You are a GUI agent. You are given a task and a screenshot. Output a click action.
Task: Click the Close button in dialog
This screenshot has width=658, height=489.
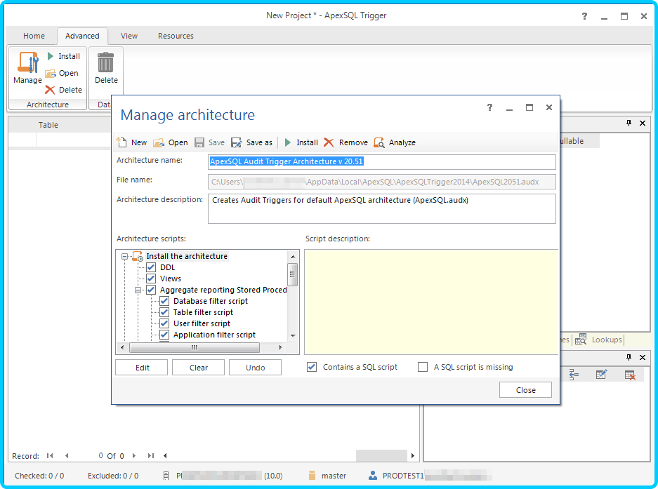[525, 389]
